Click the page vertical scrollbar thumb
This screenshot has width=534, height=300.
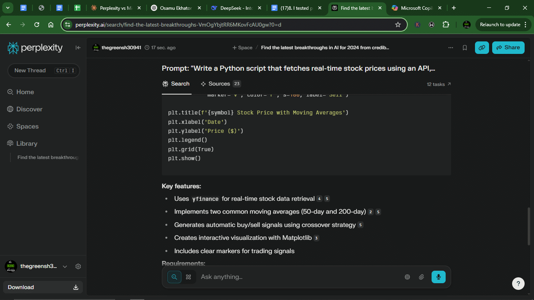click(x=529, y=227)
